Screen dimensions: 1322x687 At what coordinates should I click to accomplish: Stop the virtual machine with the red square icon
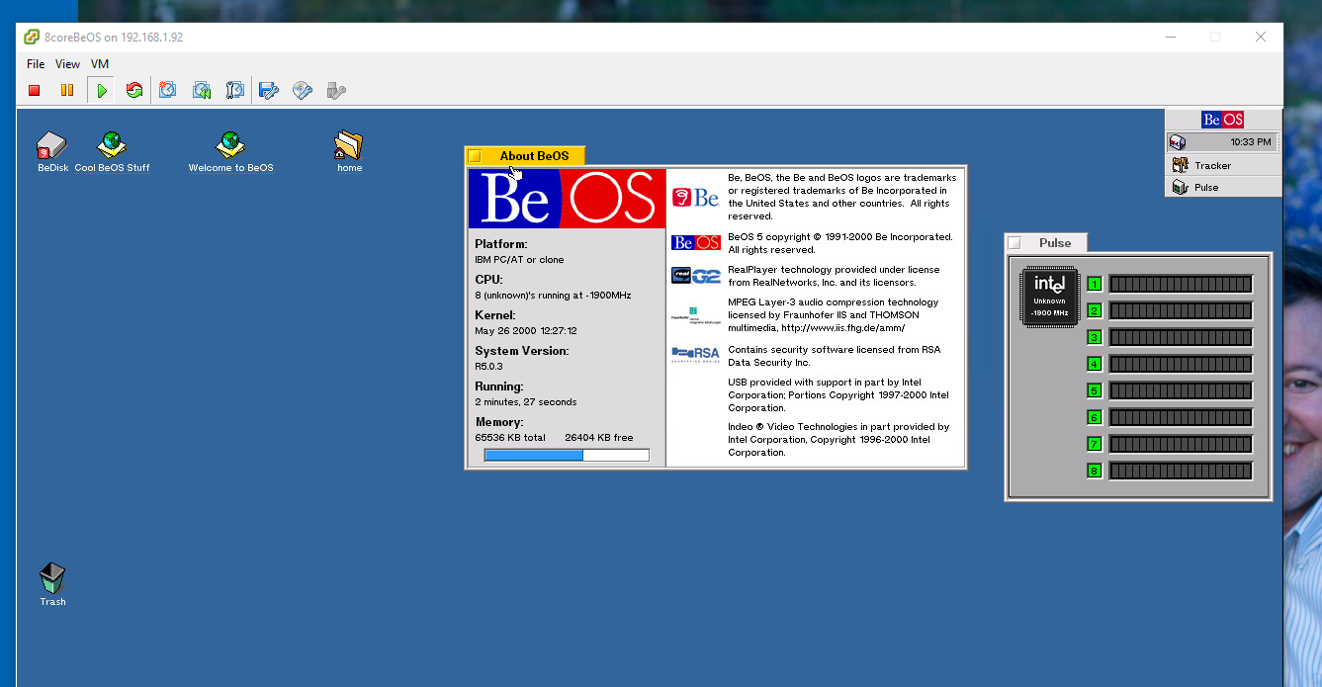tap(33, 90)
